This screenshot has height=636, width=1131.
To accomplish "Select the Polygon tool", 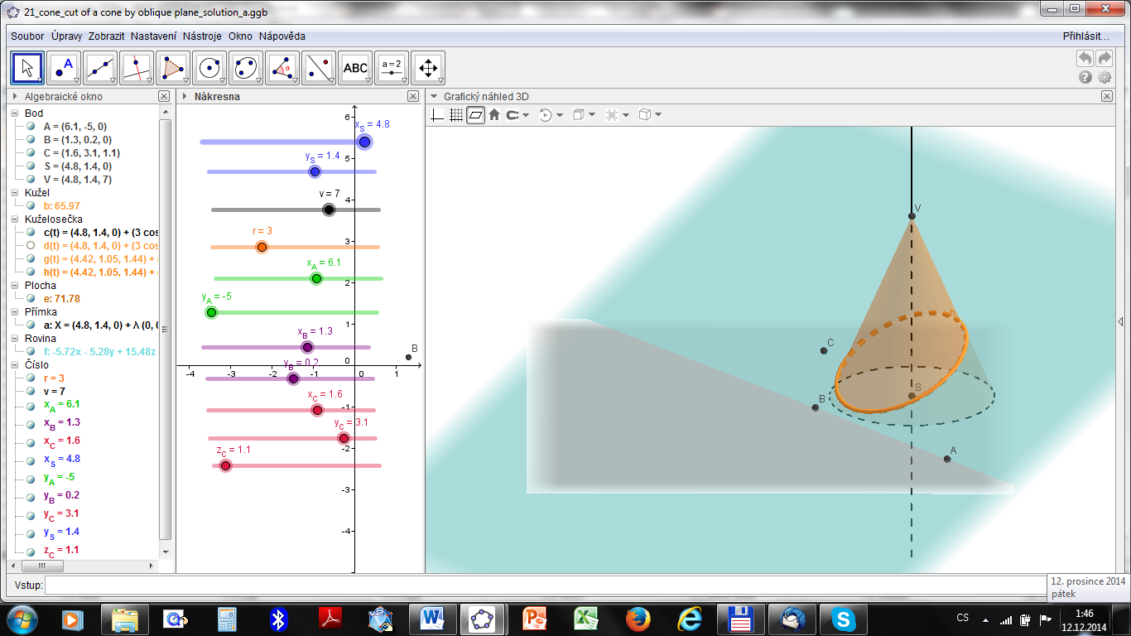I will coord(173,68).
